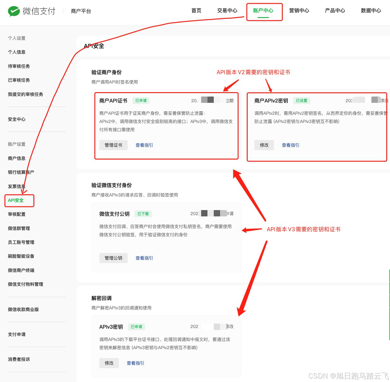Open 微信收款商业版 sidebar item
The image size is (390, 382).
[23, 309]
